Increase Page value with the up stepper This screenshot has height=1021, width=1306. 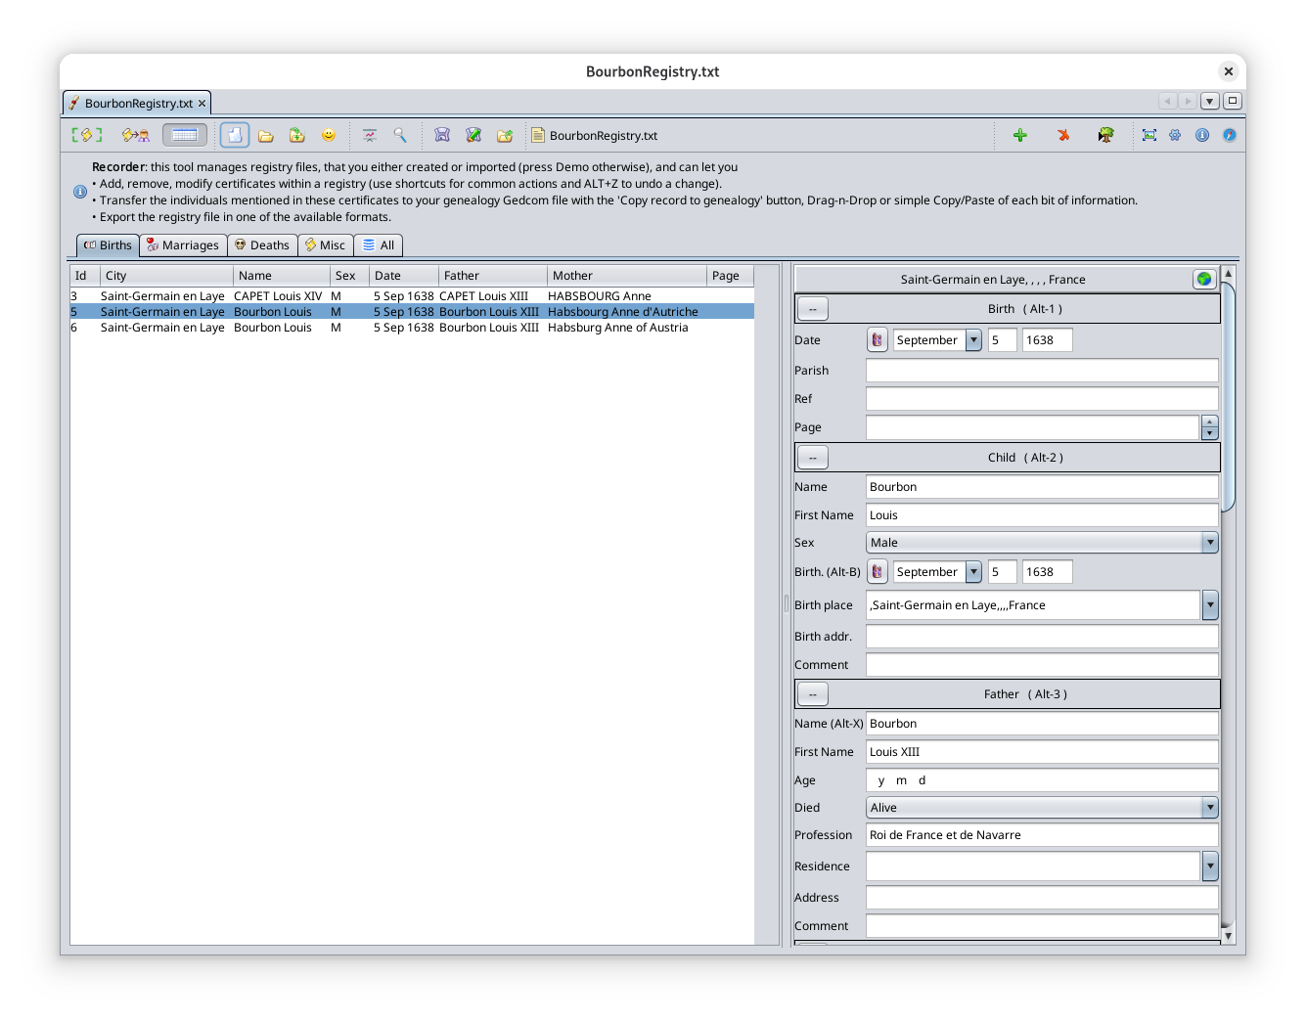click(1210, 422)
